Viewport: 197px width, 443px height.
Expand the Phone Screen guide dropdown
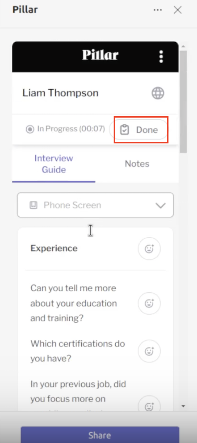pos(95,205)
